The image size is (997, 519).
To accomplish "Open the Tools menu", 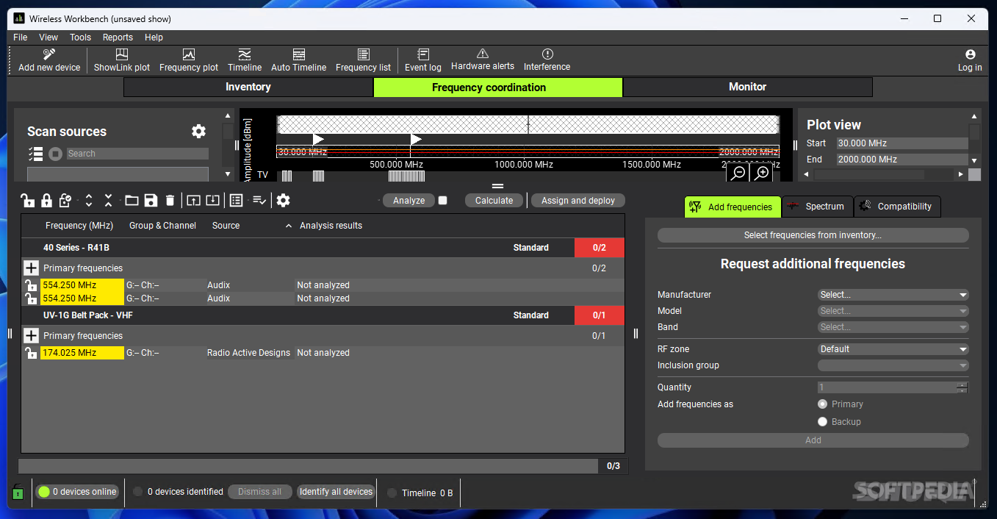I will tap(80, 37).
